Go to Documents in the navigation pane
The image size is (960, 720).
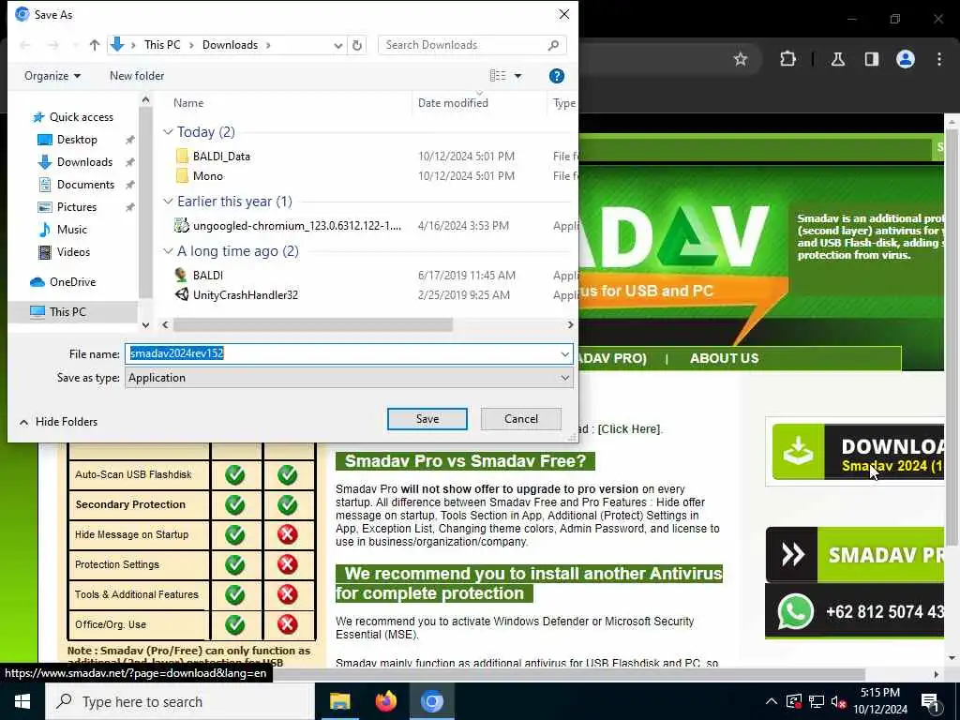(x=85, y=185)
